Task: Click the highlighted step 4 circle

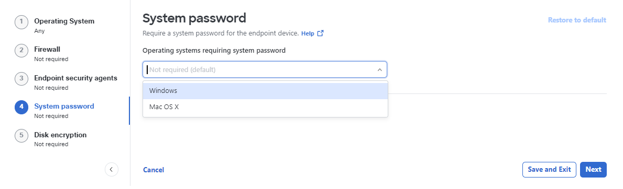Action: pos(21,107)
